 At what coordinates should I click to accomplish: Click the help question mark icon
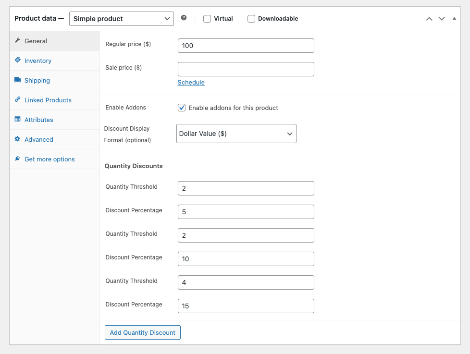coord(184,18)
